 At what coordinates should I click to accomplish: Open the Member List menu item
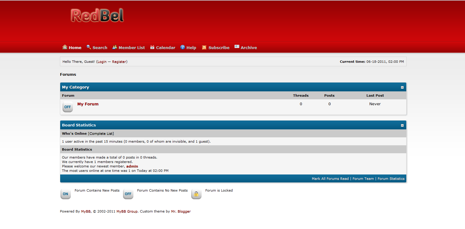tap(132, 48)
